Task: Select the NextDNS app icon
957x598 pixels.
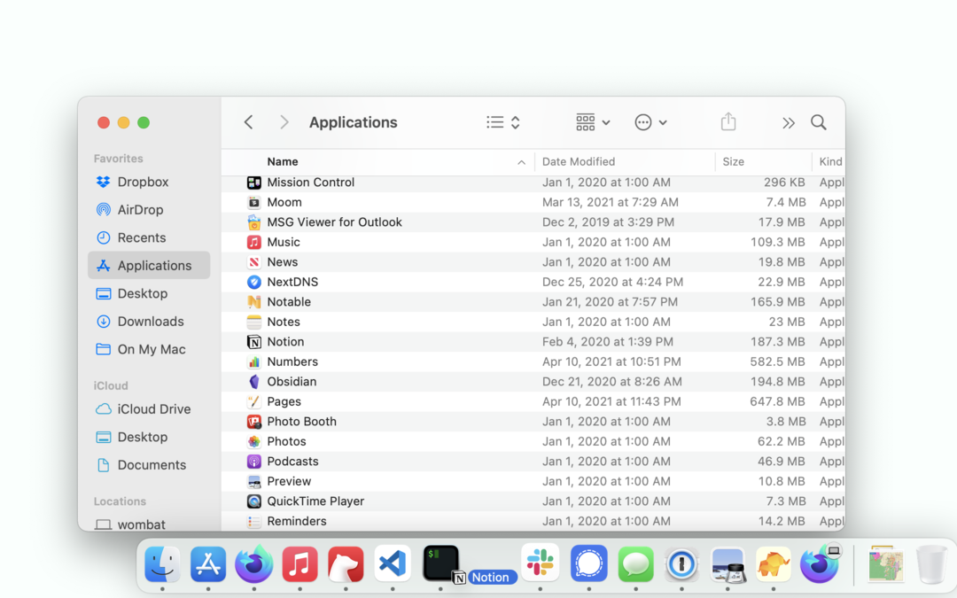Action: coord(254,282)
